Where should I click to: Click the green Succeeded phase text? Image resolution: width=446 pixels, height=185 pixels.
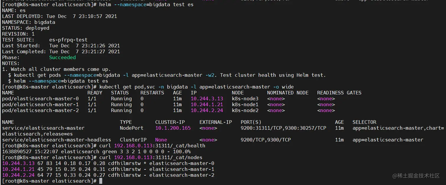coord(62,57)
